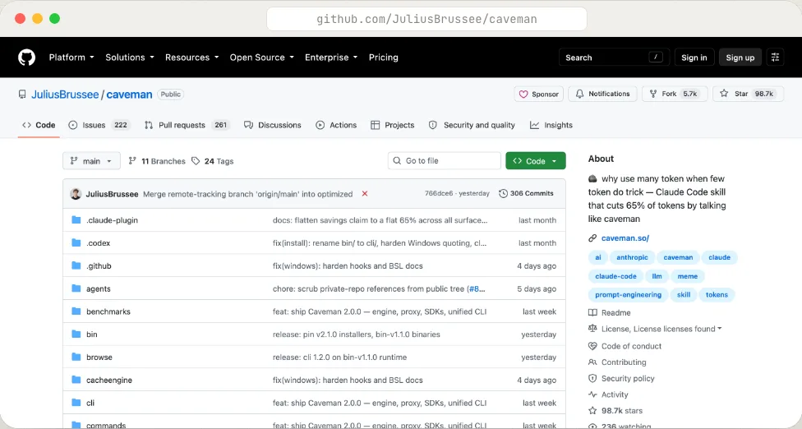
Task: Click the .claude-plugin folder icon
Action: (x=76, y=220)
